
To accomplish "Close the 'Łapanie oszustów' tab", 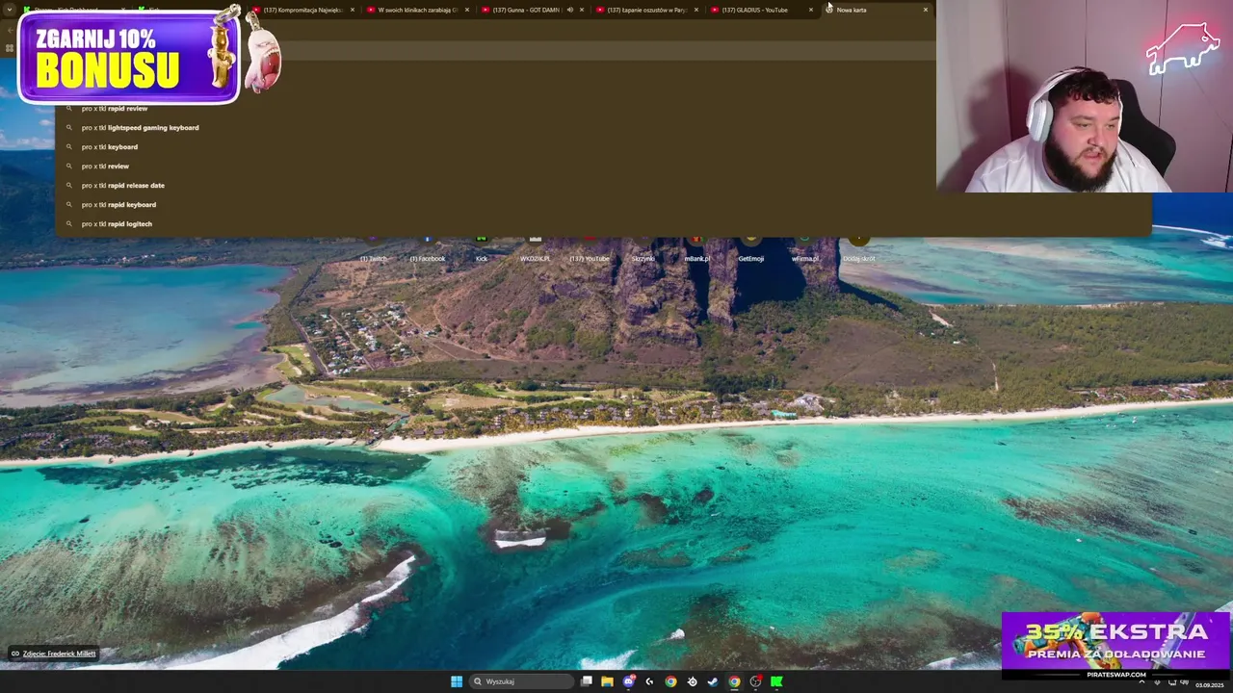I will (x=696, y=10).
